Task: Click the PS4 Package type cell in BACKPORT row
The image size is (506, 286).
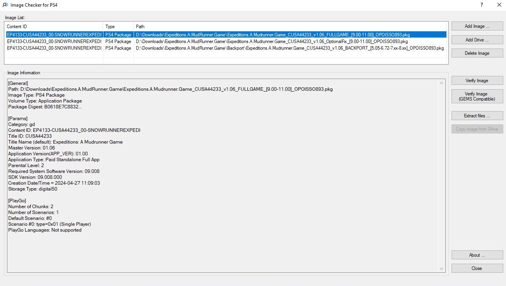Action: tap(118, 48)
